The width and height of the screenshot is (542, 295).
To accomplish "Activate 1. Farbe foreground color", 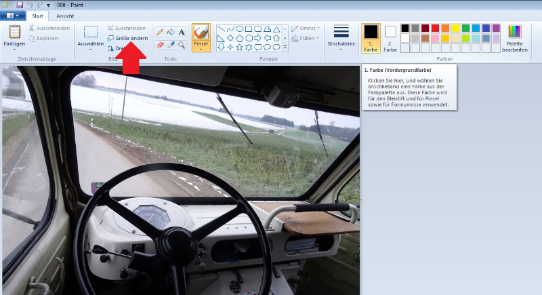I will 371,37.
